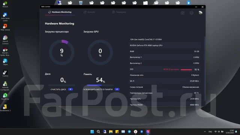Open notifications bell in taskbar

coord(236,132)
